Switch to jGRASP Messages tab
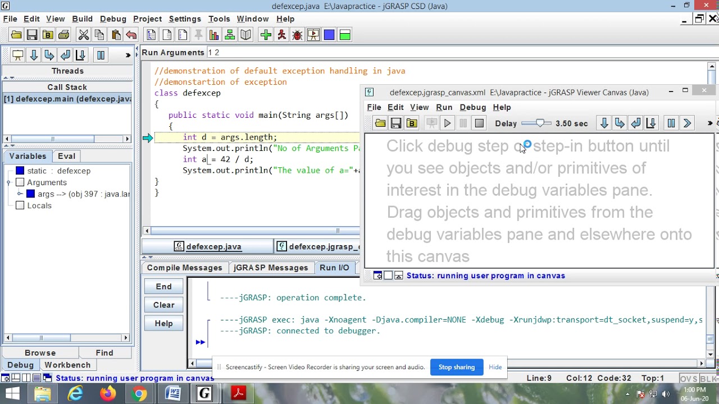Viewport: 719px width, 404px height. pyautogui.click(x=271, y=268)
